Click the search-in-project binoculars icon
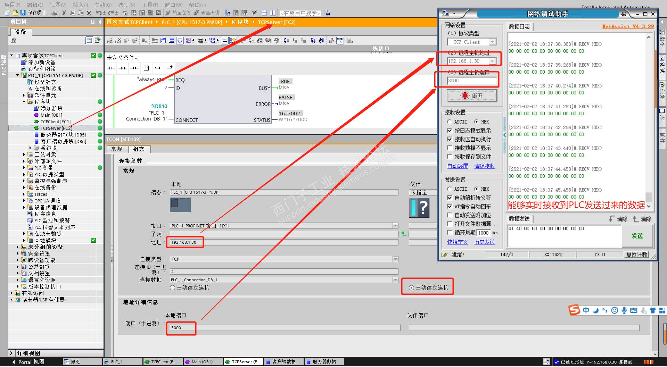Image resolution: width=667 pixels, height=367 pixels. point(327,13)
